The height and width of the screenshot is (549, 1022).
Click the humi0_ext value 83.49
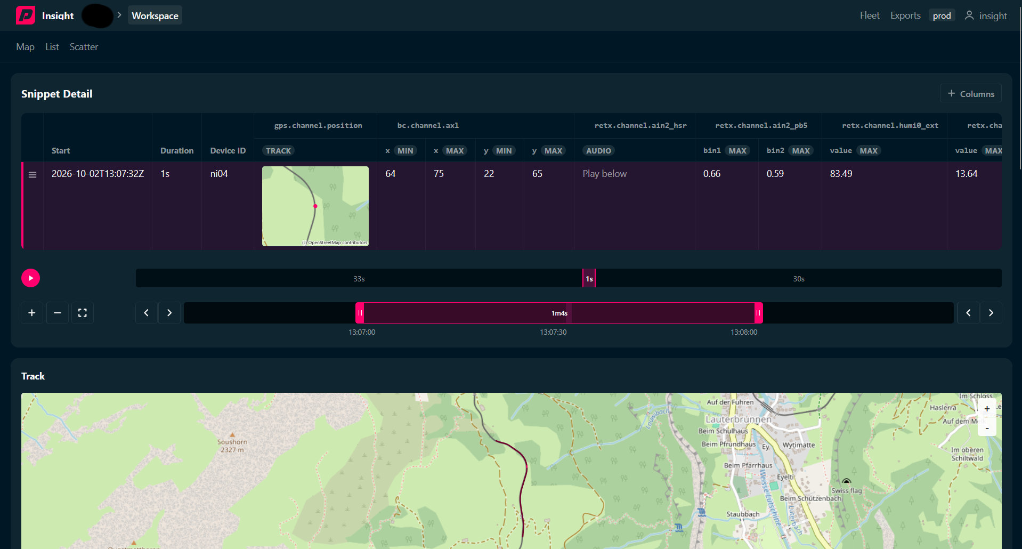coord(841,174)
